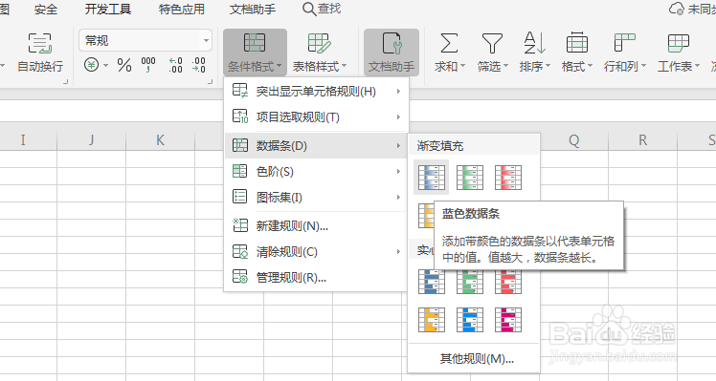Click the 求和 sum icon
This screenshot has width=716, height=381.
448,43
